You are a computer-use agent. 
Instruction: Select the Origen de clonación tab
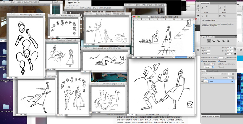[207, 37]
